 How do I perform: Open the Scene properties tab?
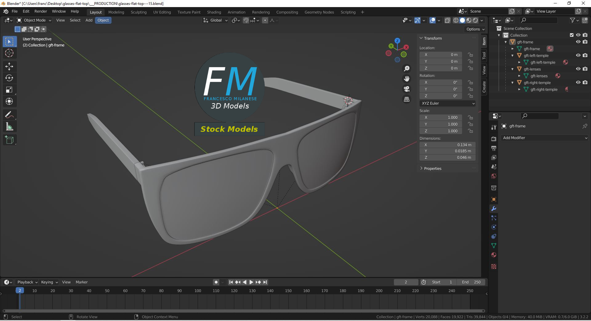pyautogui.click(x=494, y=167)
